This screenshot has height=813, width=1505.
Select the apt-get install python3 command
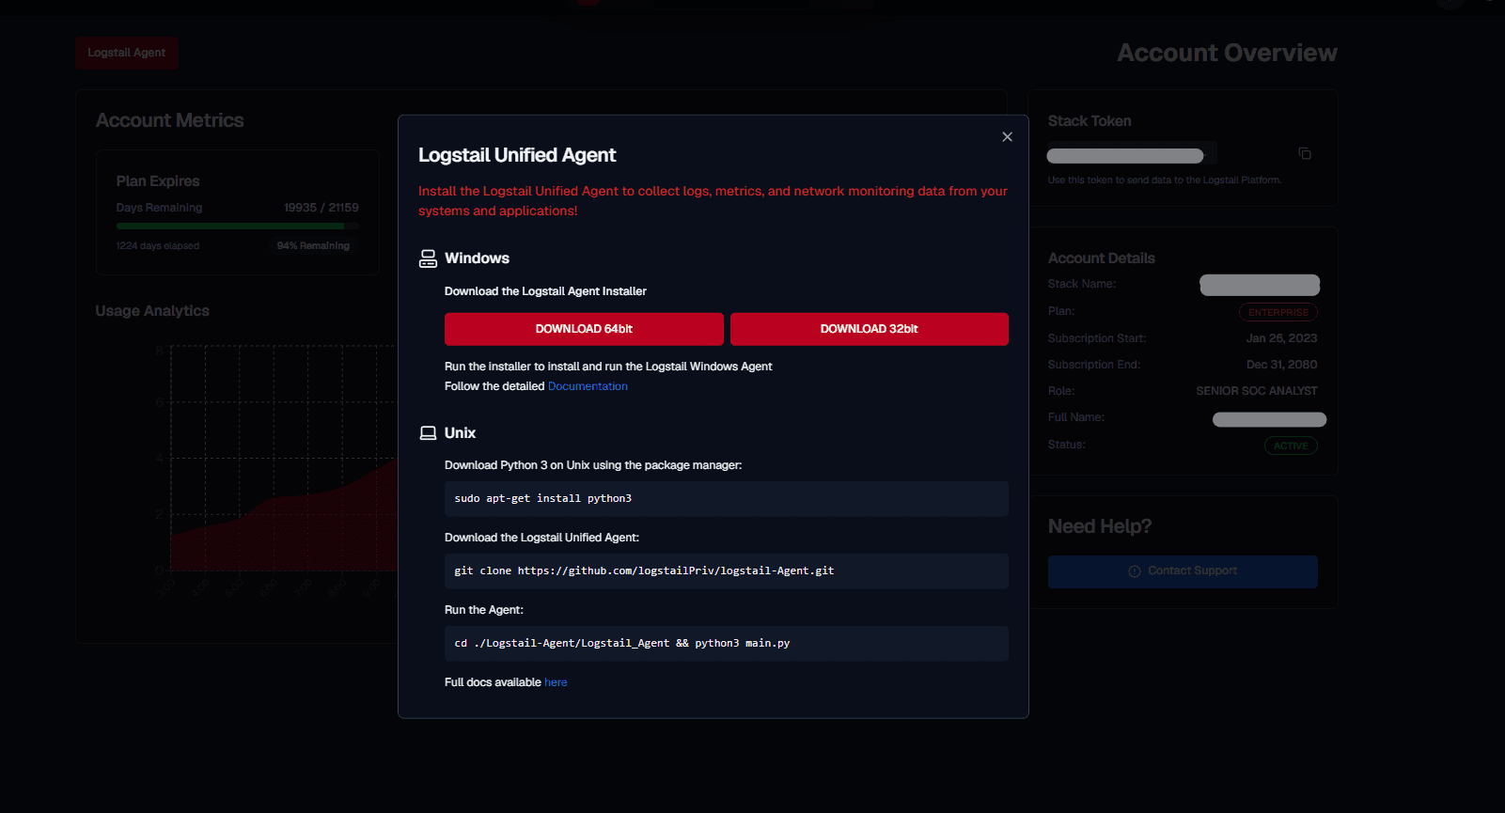(727, 499)
